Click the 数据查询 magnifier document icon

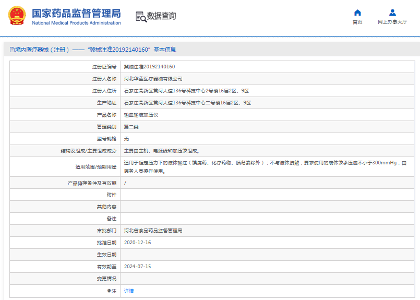click(141, 17)
